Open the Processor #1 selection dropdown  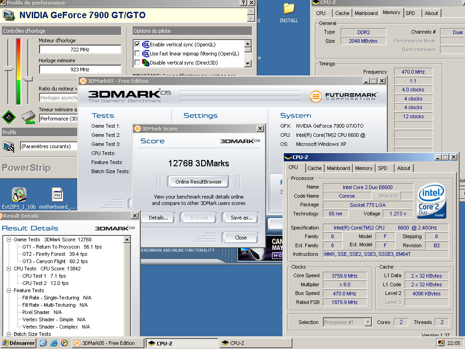pyautogui.click(x=368, y=322)
